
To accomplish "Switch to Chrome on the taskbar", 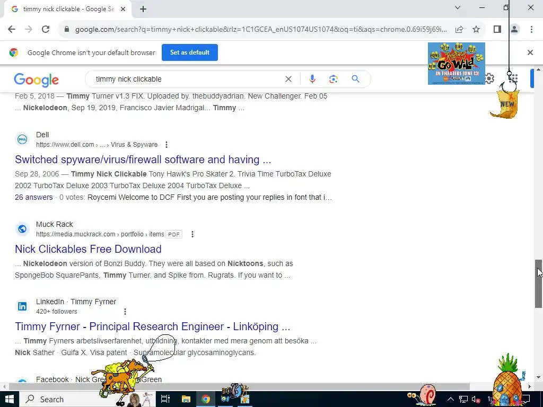I will [x=206, y=399].
